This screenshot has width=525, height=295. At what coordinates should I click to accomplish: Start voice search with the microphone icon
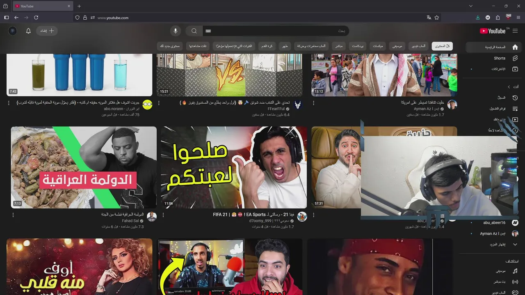coord(176,31)
